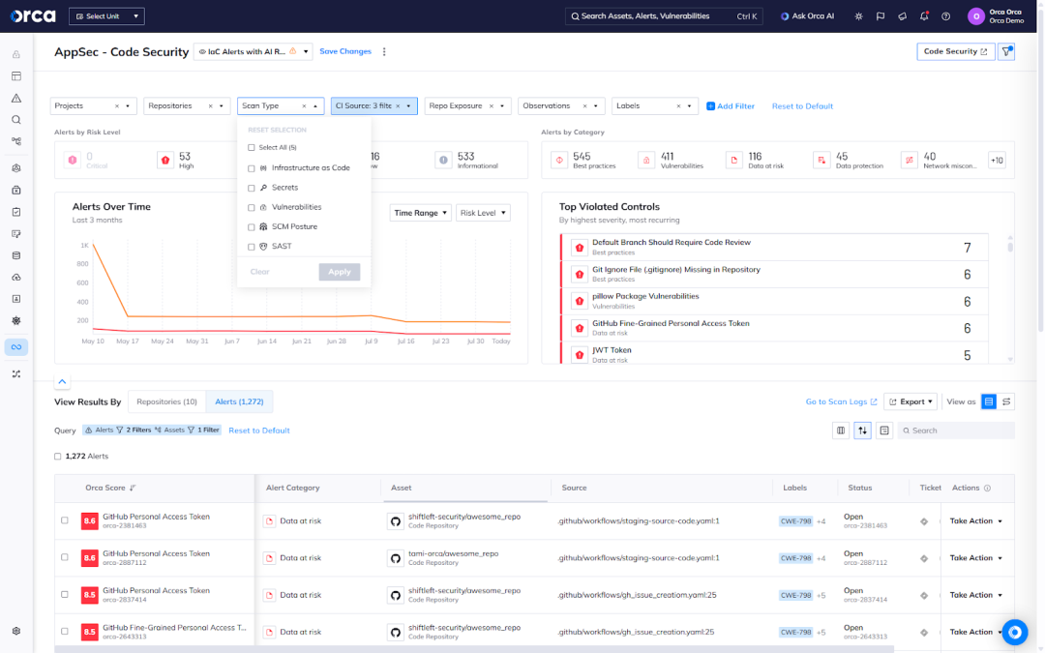This screenshot has width=1045, height=653.
Task: Check the SCM Posture option
Action: 252,227
